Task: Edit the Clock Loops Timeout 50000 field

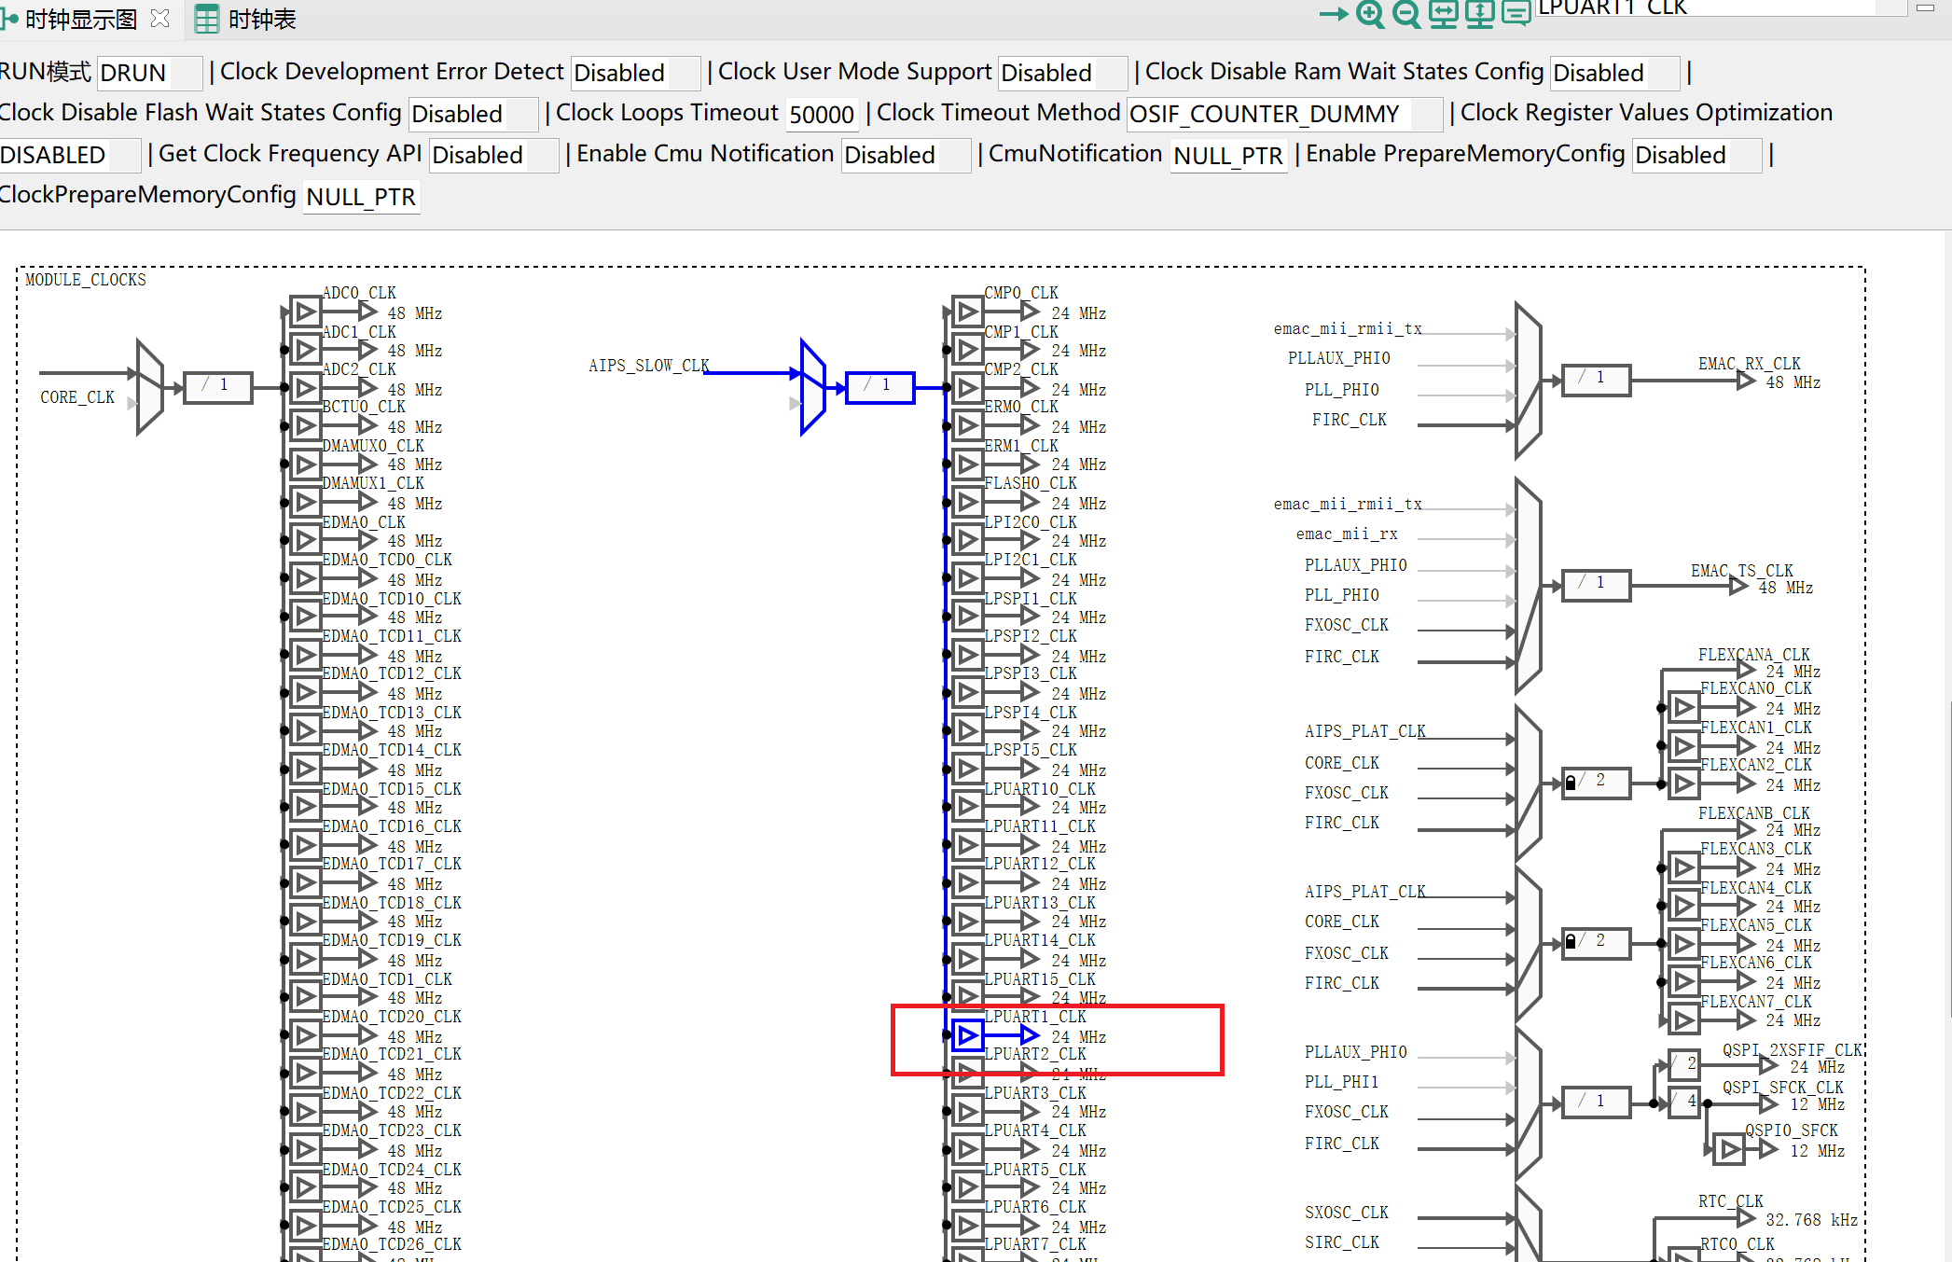Action: point(821,114)
